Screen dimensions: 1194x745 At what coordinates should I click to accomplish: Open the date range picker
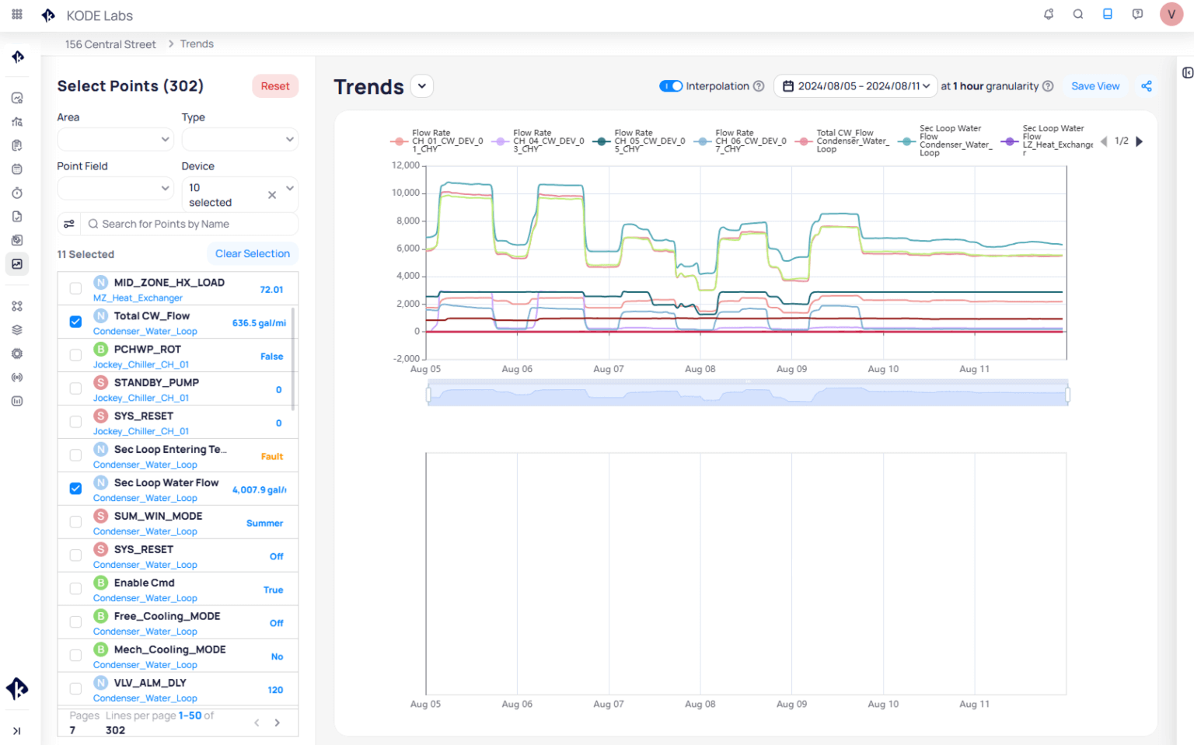click(856, 86)
